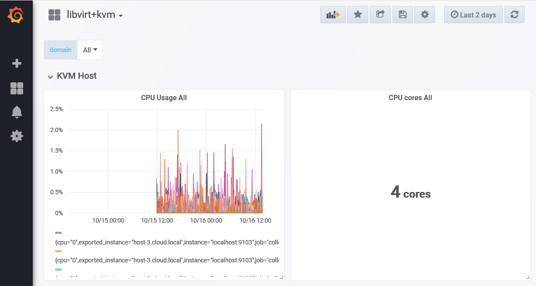Open the CPU Usage All panel title menu

pos(164,98)
